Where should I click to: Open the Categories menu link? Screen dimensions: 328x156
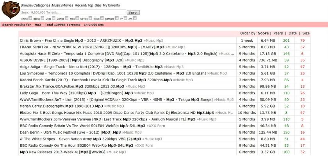(42, 5)
